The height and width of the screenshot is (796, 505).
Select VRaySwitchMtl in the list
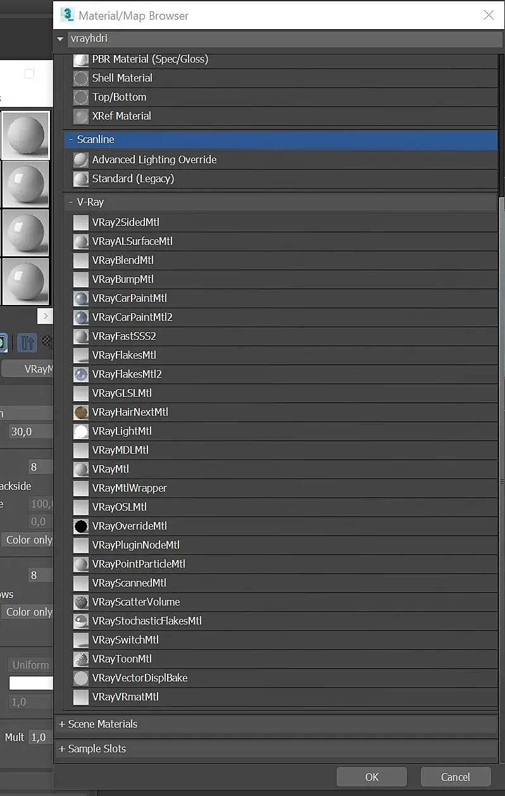(284, 640)
